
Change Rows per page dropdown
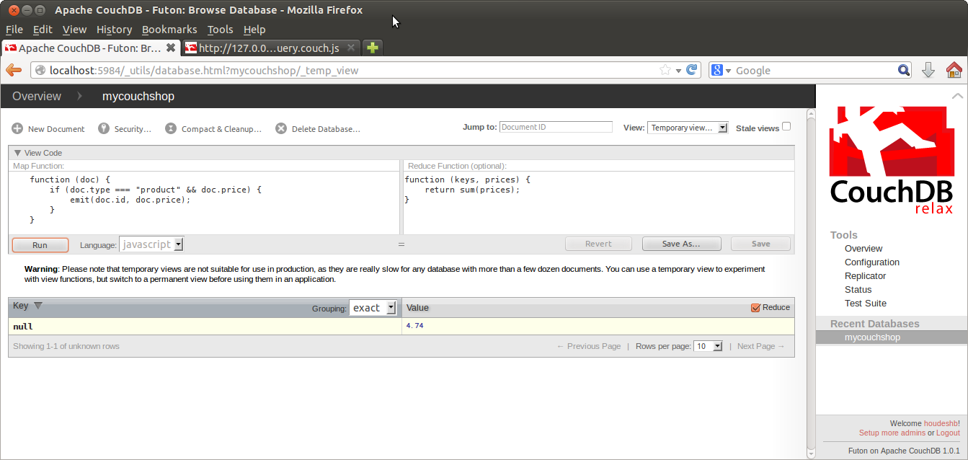point(708,346)
